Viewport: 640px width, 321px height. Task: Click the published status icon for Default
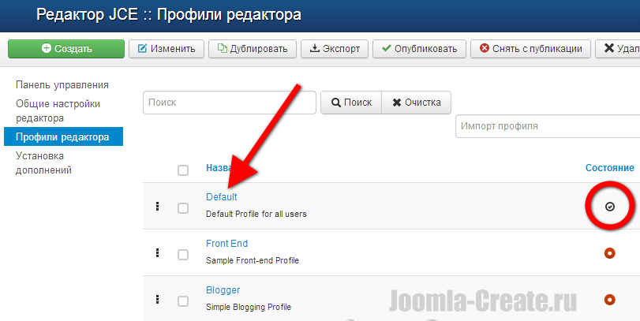[609, 207]
